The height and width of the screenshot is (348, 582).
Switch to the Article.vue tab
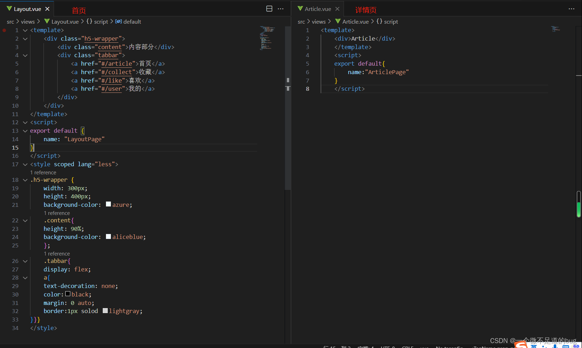[318, 9]
